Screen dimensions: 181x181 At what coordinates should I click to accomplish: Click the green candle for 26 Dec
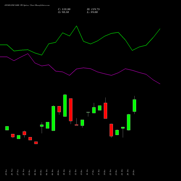[x=129, y=122]
